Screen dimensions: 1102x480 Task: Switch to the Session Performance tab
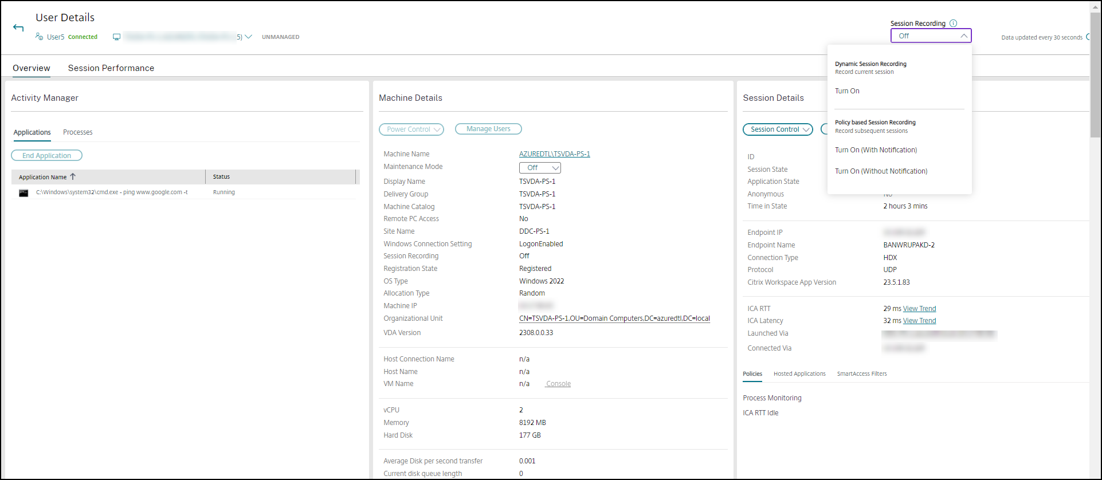[x=111, y=68]
